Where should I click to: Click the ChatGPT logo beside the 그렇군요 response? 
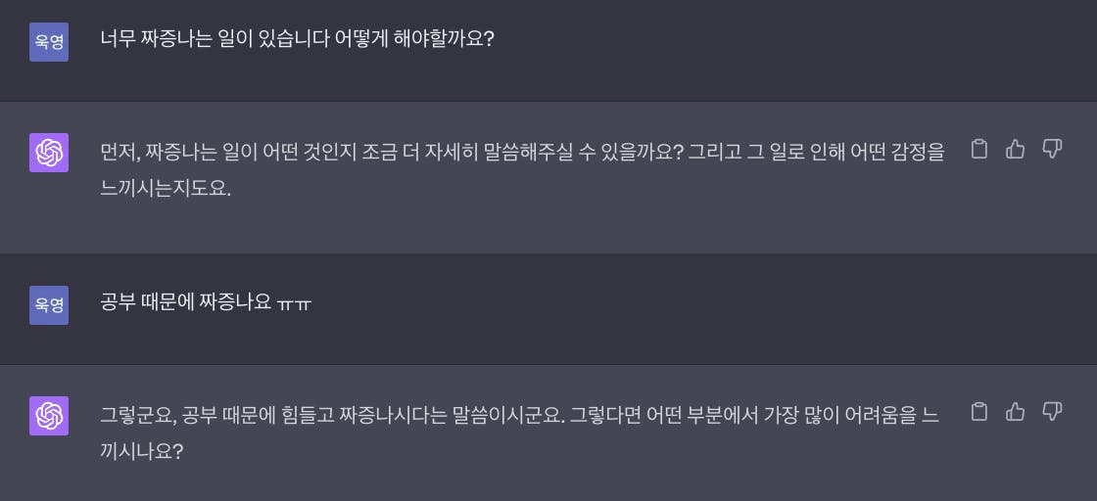[x=49, y=416]
